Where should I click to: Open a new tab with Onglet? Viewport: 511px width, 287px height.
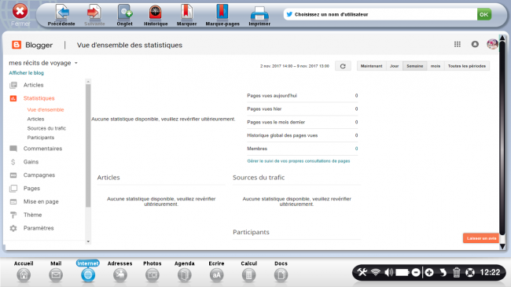coord(124,15)
